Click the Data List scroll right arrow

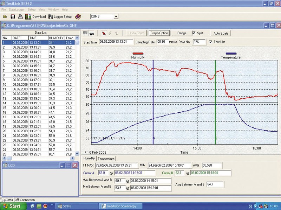[x=72, y=158]
